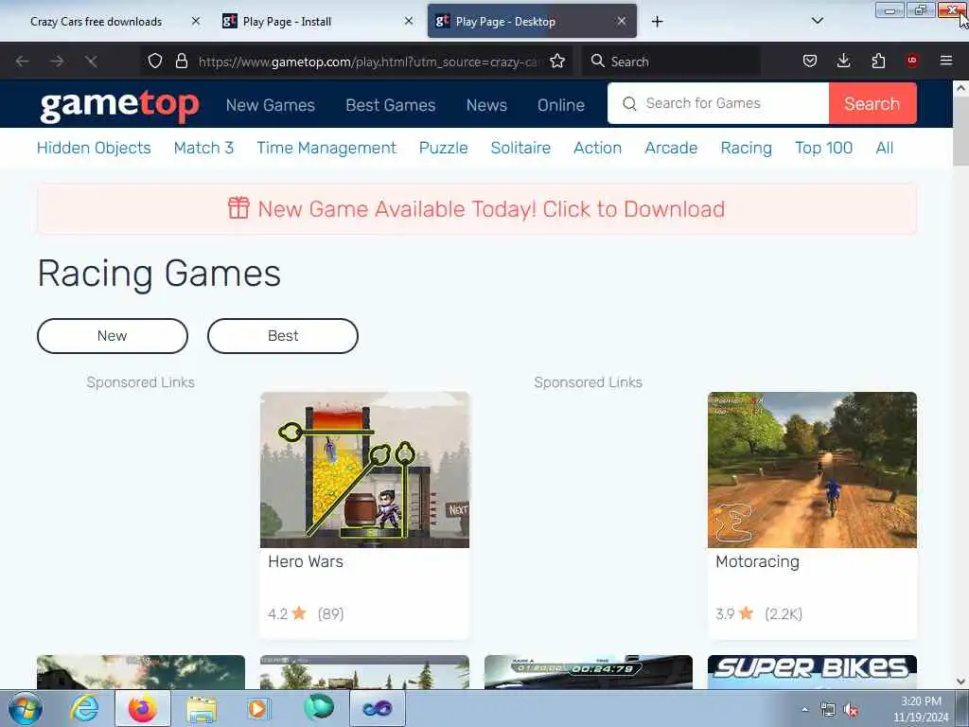The height and width of the screenshot is (727, 969).
Task: Bookmark this page with the star icon
Action: coord(557,62)
